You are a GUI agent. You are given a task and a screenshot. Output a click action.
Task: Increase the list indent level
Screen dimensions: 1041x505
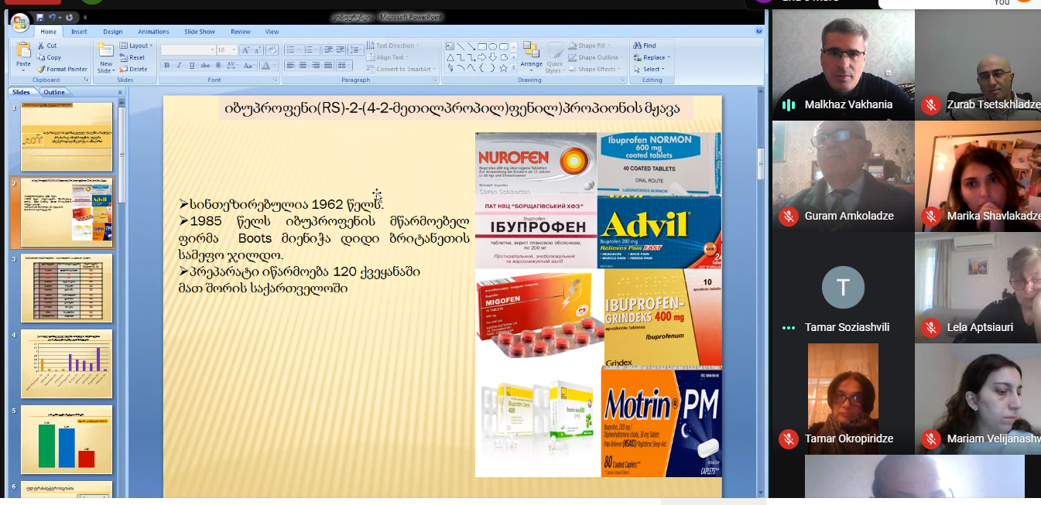(x=341, y=49)
